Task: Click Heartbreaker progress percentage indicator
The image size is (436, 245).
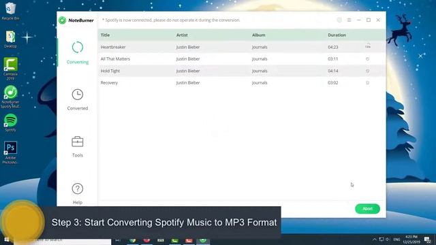Action: 368,46
